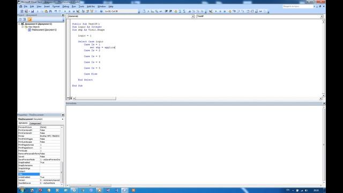Open the View menu
343x193 pixels.
[x=39, y=6]
